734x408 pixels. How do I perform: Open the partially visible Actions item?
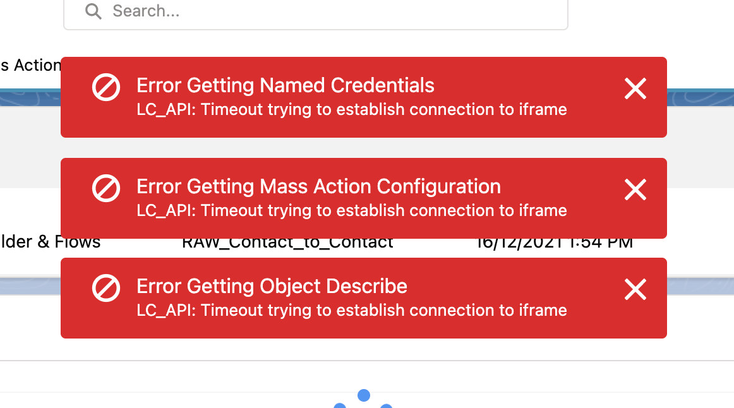click(30, 65)
